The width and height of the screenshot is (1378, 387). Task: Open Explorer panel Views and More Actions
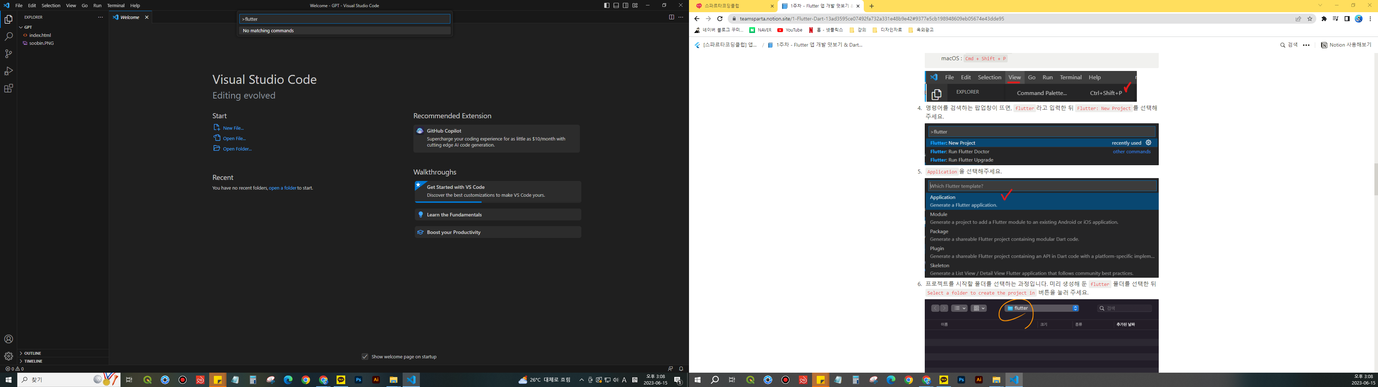coord(100,17)
